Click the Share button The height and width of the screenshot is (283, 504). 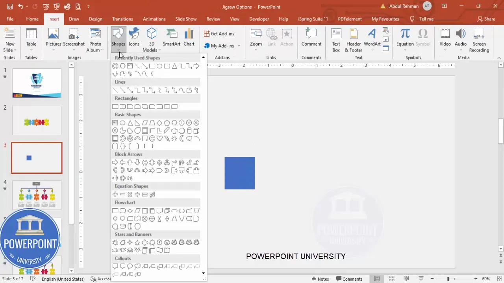pyautogui.click(x=486, y=19)
